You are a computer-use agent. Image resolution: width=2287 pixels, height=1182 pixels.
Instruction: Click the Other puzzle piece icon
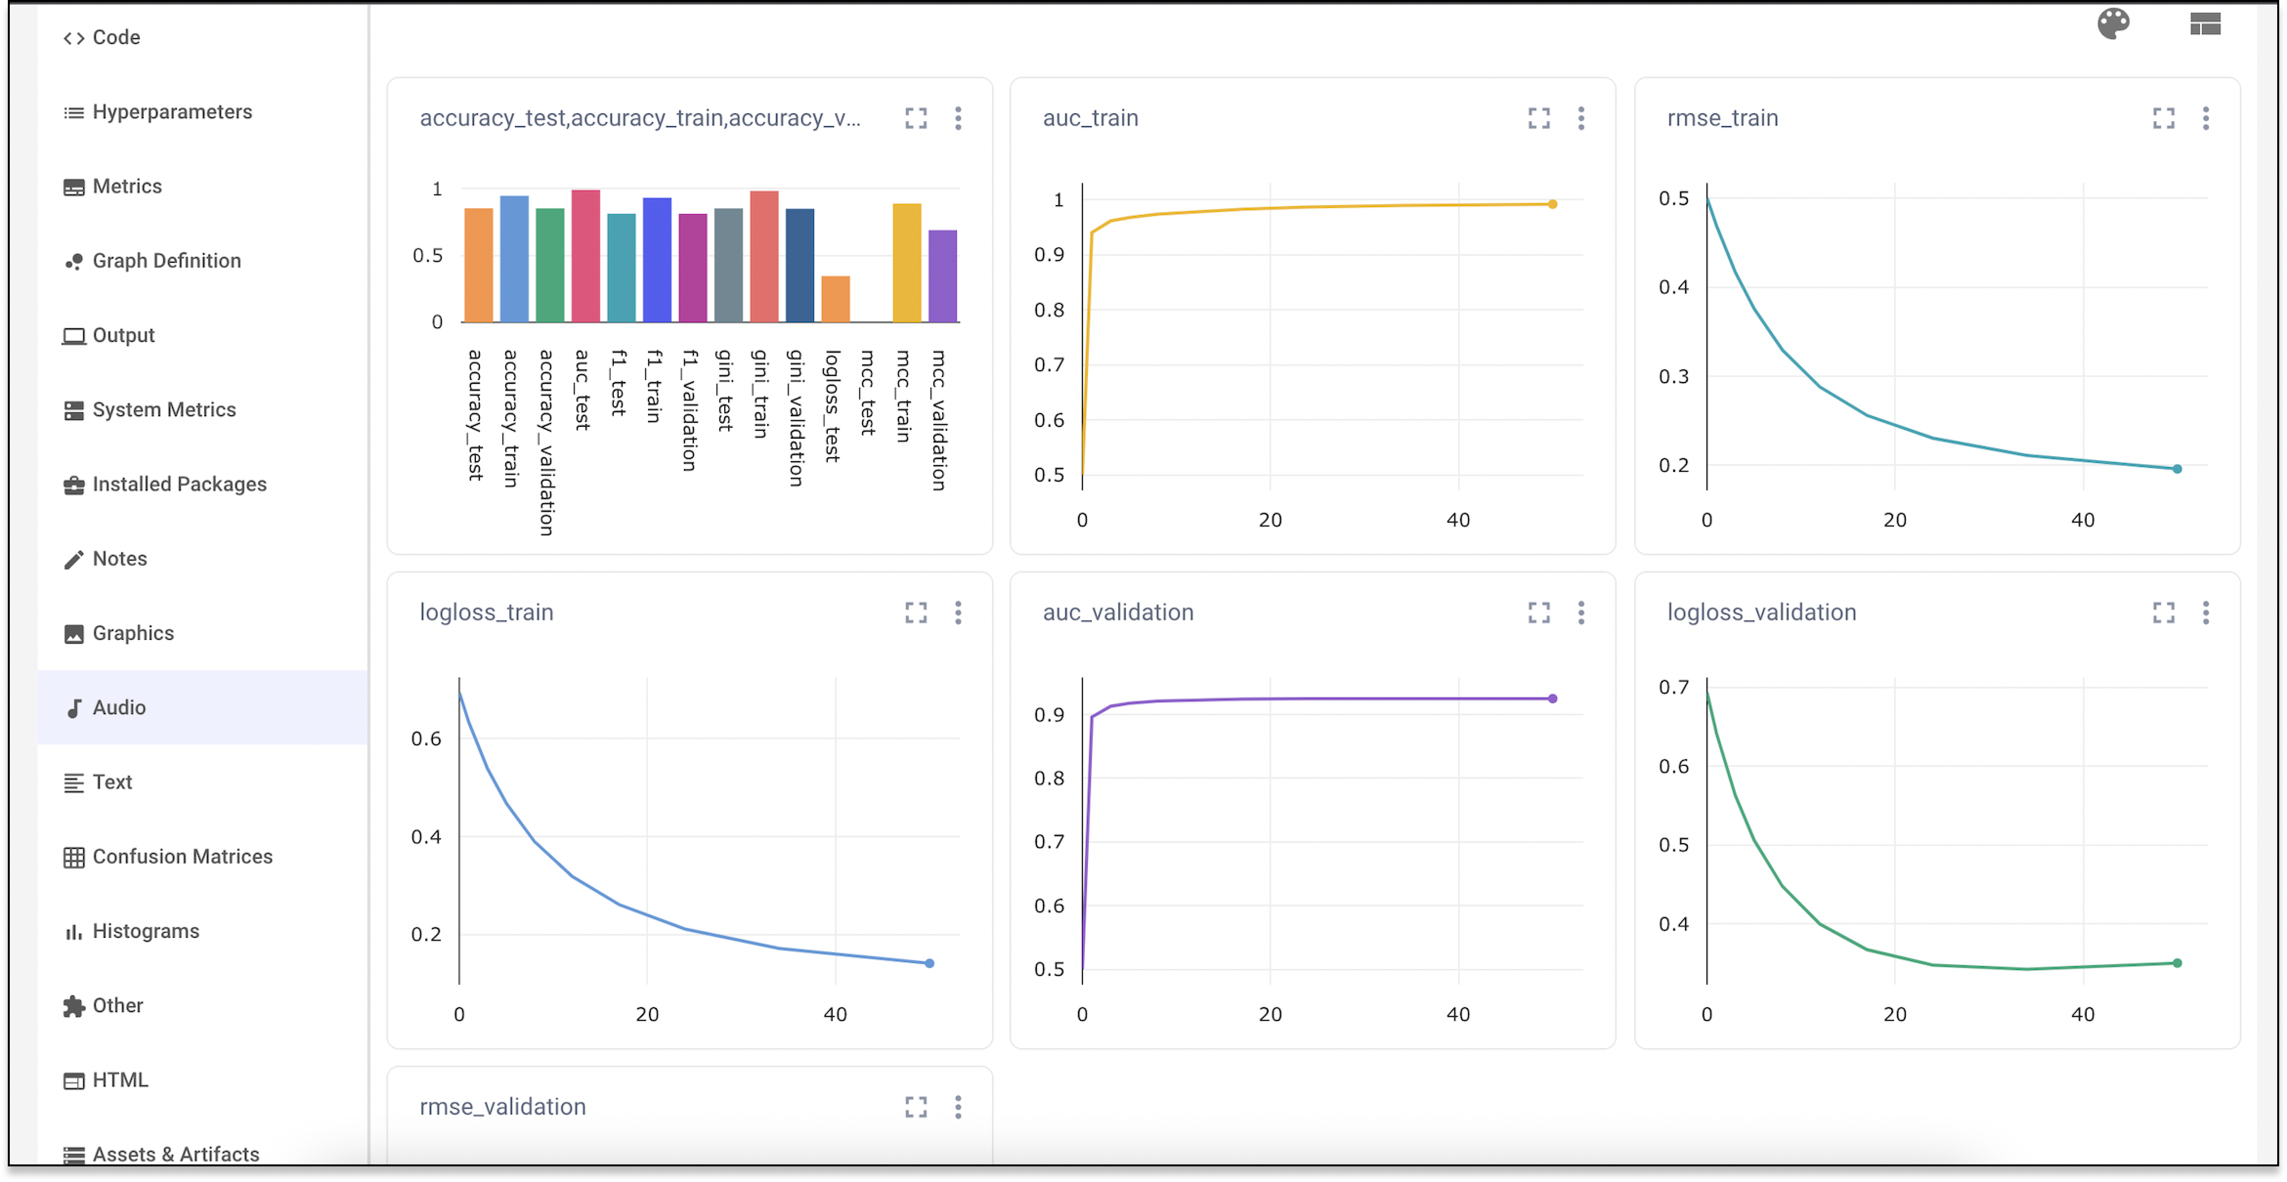[74, 1006]
